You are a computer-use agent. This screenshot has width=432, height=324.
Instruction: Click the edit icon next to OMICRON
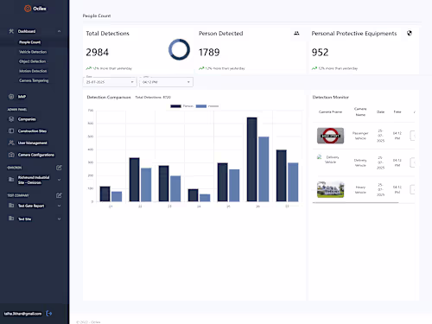tap(59, 168)
